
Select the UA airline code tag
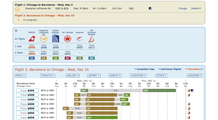[x=56, y=58]
